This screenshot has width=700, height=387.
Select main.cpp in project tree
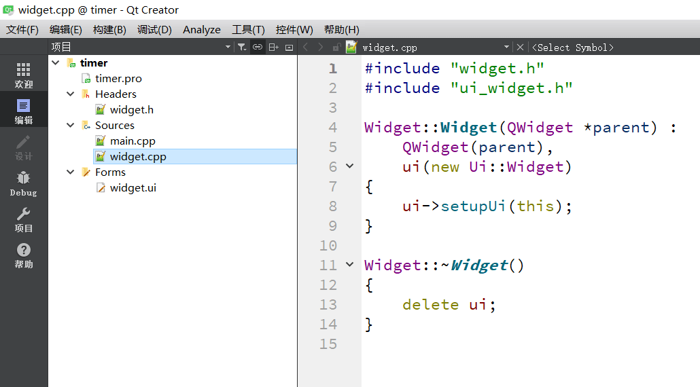tap(133, 141)
